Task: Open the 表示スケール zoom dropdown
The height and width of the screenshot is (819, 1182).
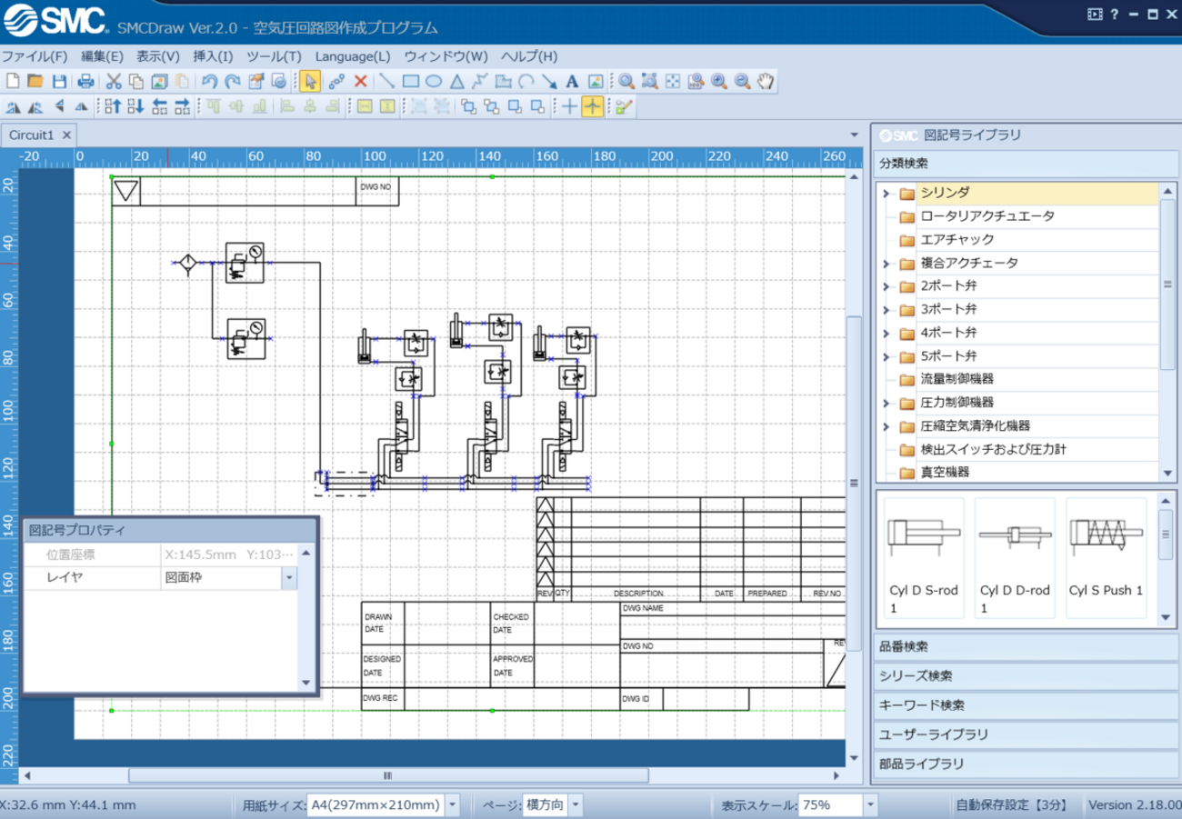Action: tap(870, 805)
